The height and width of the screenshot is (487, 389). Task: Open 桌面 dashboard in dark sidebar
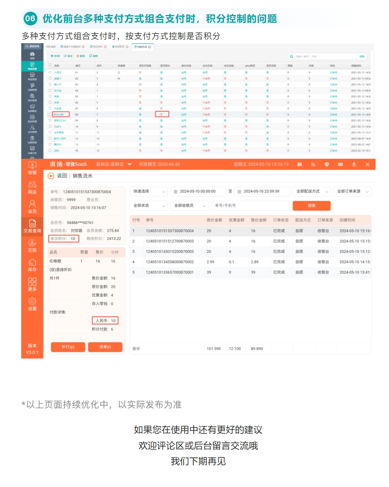(x=32, y=56)
